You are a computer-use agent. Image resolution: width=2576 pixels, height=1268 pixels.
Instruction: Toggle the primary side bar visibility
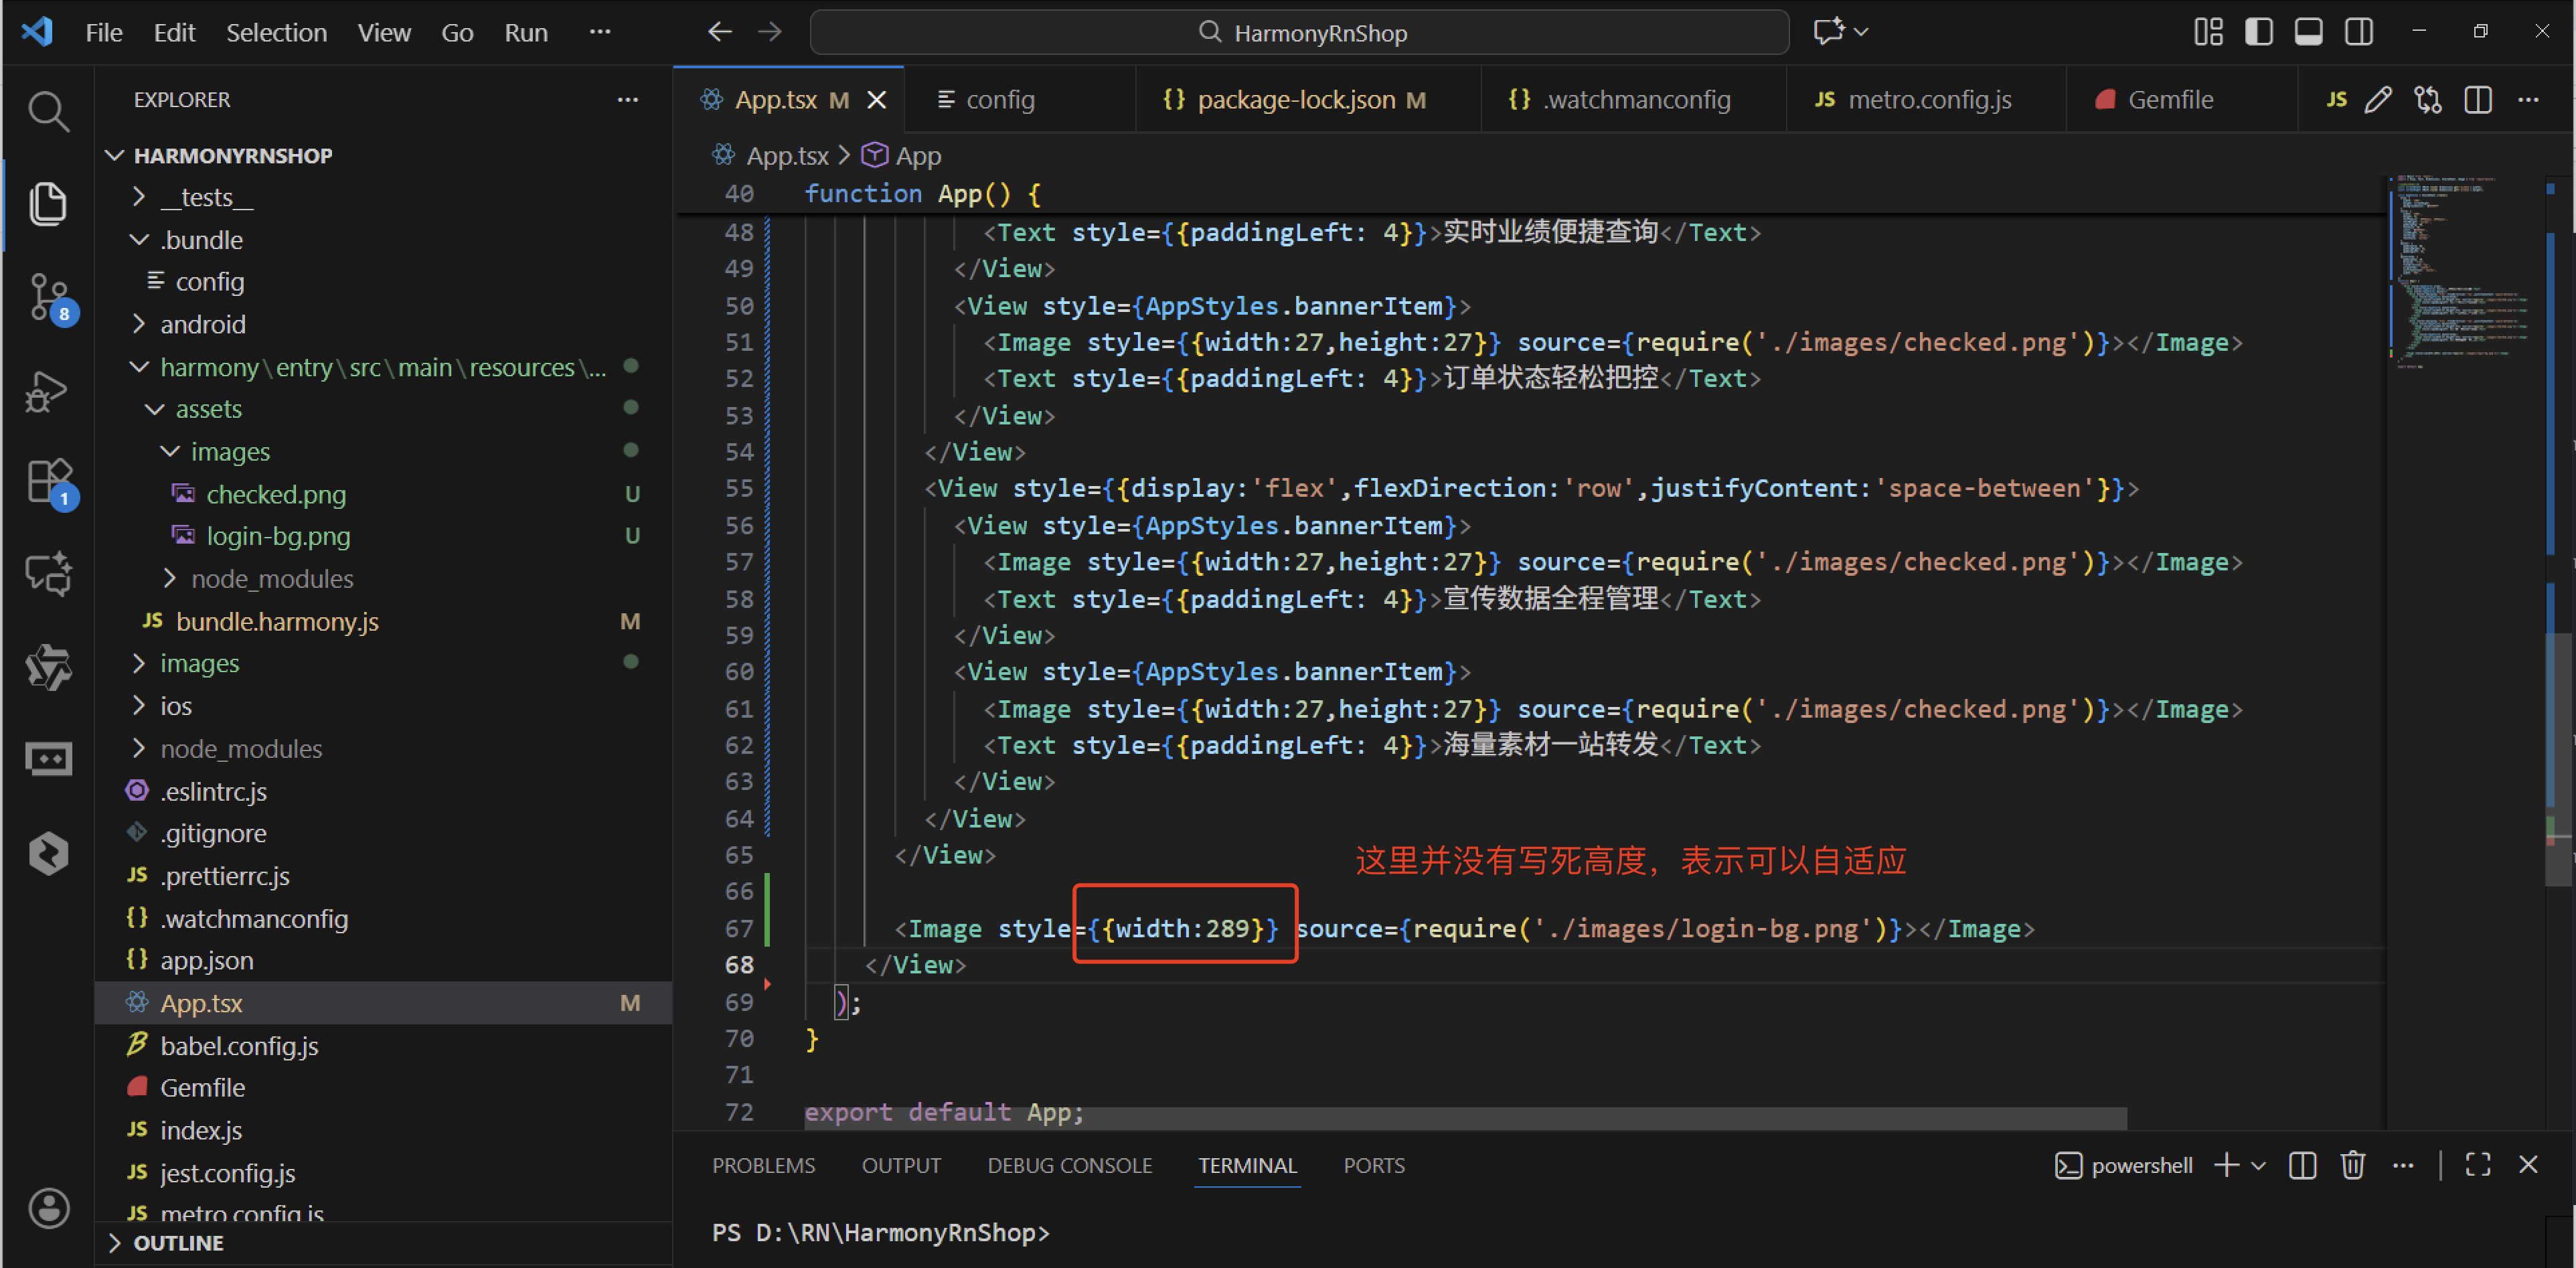pyautogui.click(x=2258, y=32)
